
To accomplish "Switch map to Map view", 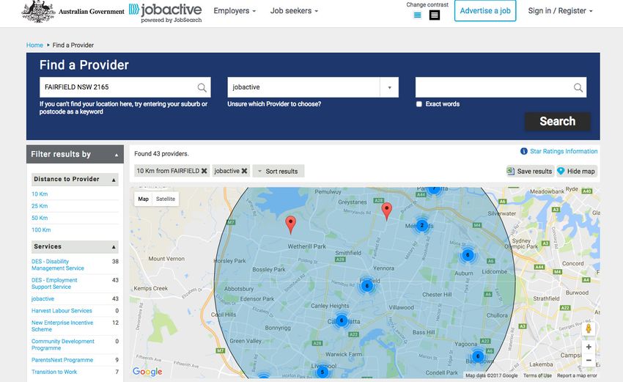I will point(144,199).
